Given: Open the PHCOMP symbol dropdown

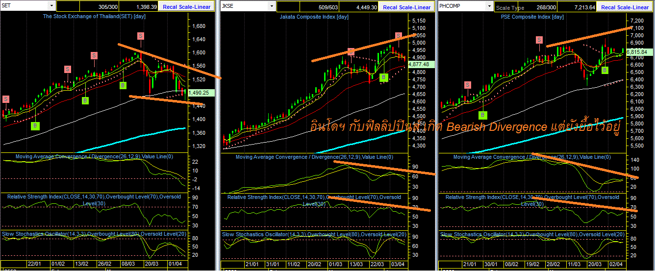Looking at the screenshot, I should [x=488, y=6].
